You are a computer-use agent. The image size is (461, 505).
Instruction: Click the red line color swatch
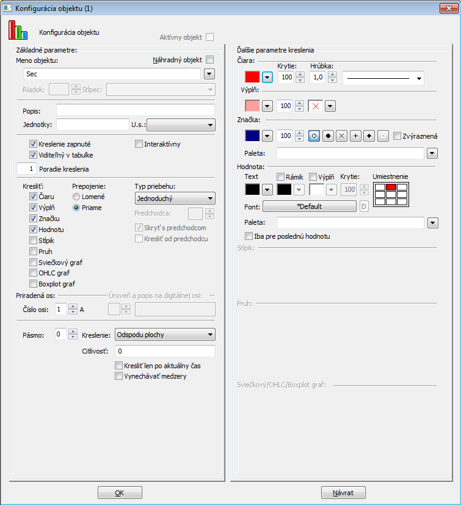coord(252,78)
